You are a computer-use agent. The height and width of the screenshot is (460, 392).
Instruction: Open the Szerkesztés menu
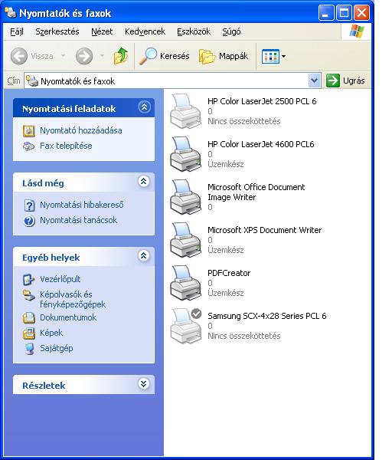(x=57, y=31)
